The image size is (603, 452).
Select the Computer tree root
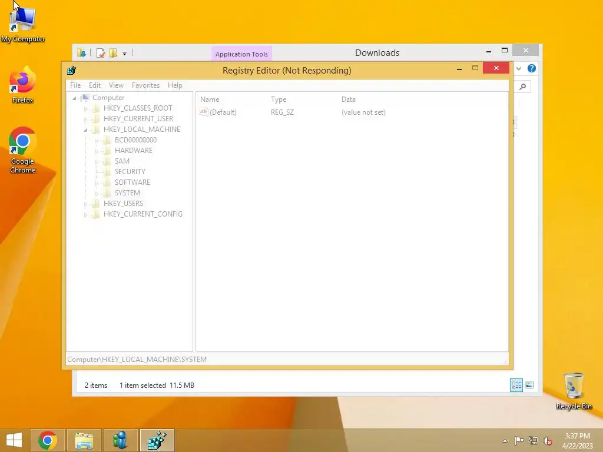(108, 98)
